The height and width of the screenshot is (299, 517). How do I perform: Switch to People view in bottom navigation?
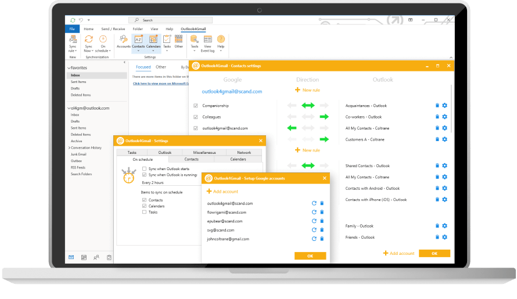[96, 257]
